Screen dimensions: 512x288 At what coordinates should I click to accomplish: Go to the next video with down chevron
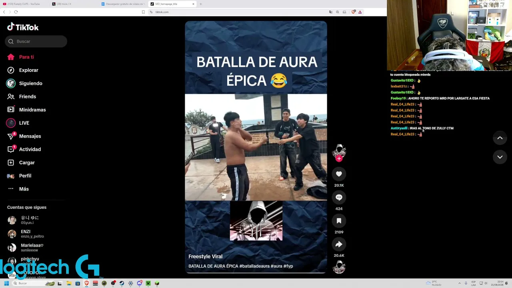pos(500,157)
